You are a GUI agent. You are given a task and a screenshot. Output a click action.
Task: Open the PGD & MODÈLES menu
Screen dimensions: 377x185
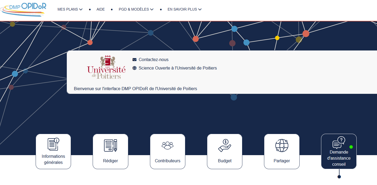[x=136, y=9]
